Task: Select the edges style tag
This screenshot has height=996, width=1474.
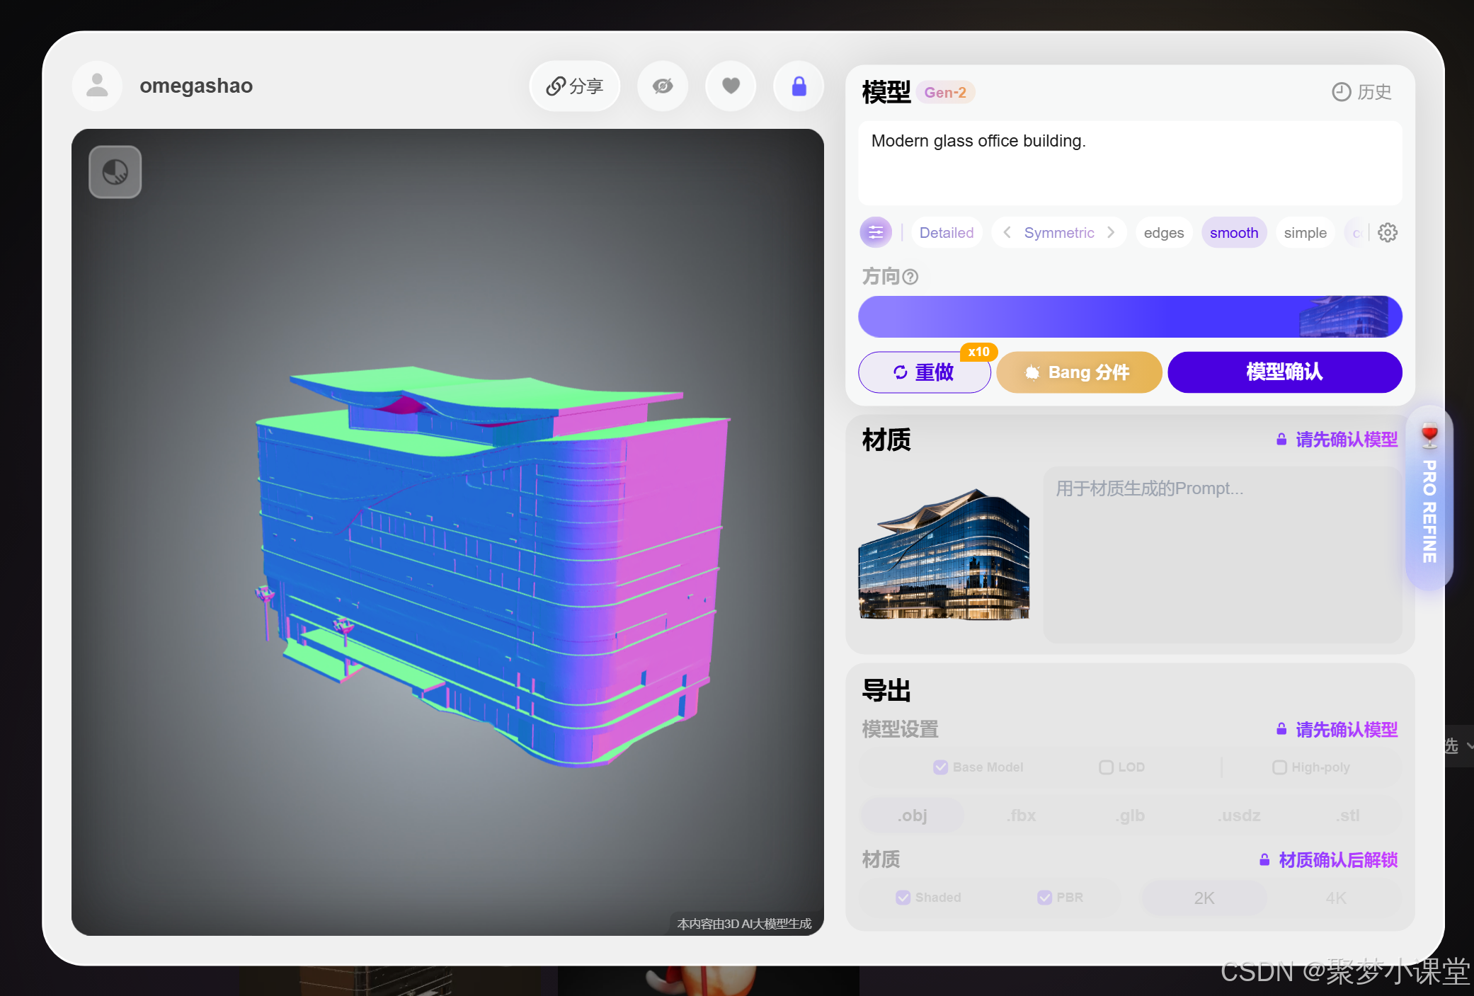Action: coord(1163,233)
